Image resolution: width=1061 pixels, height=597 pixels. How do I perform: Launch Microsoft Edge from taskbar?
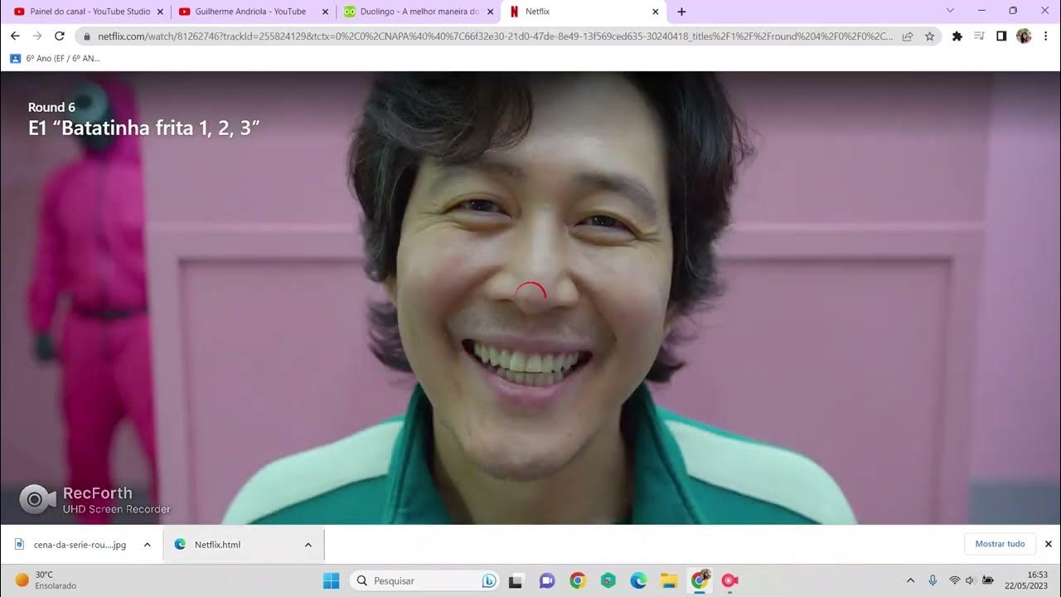pos(638,580)
